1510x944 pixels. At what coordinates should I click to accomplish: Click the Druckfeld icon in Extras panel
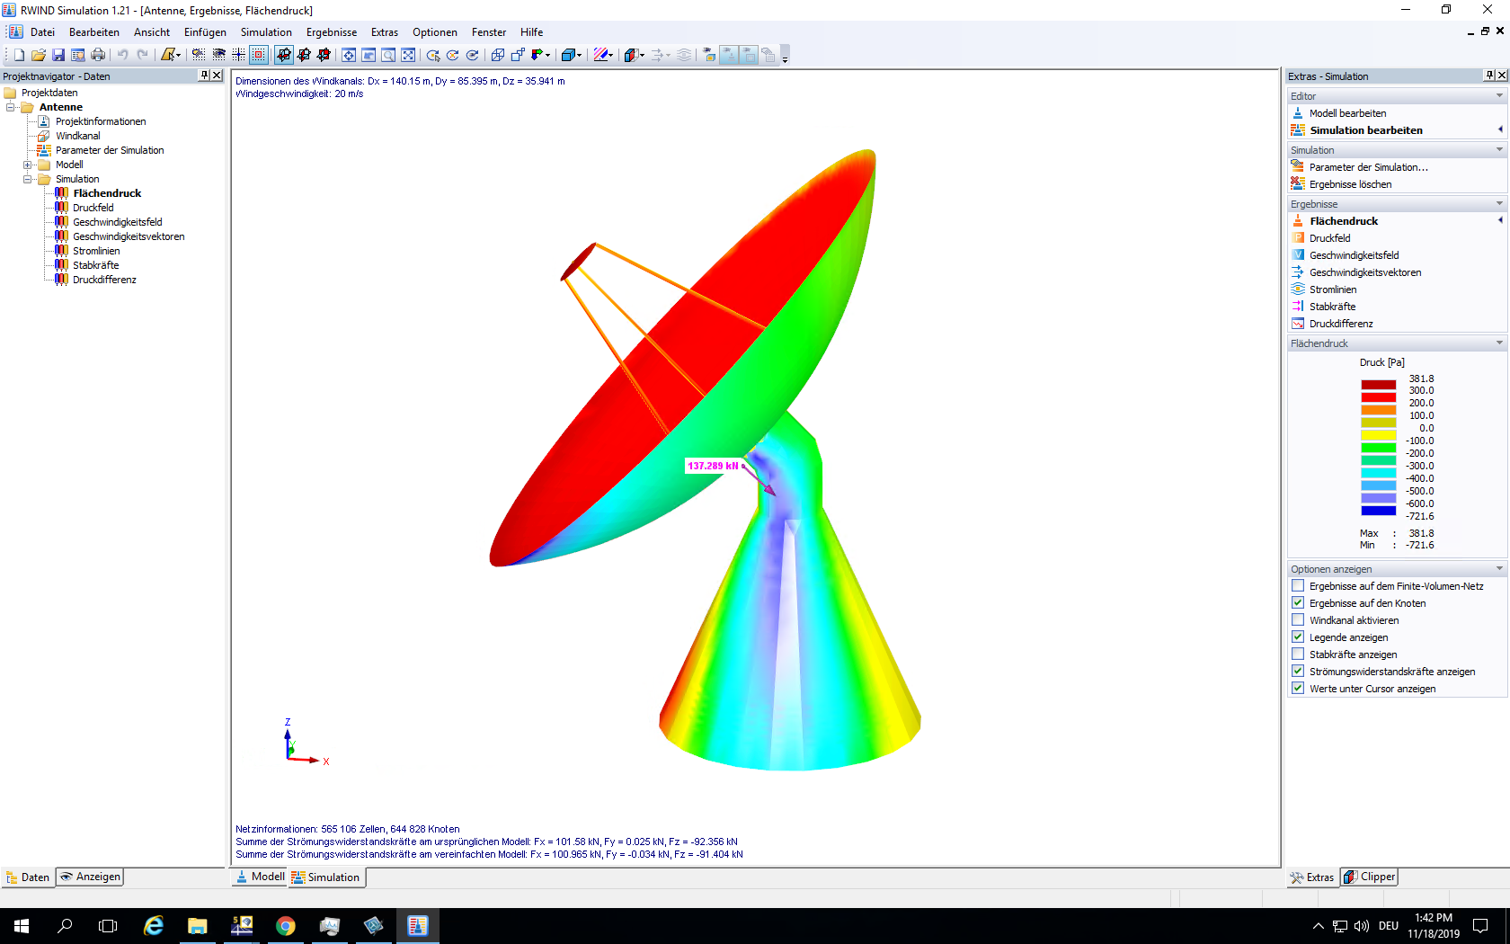[1298, 238]
